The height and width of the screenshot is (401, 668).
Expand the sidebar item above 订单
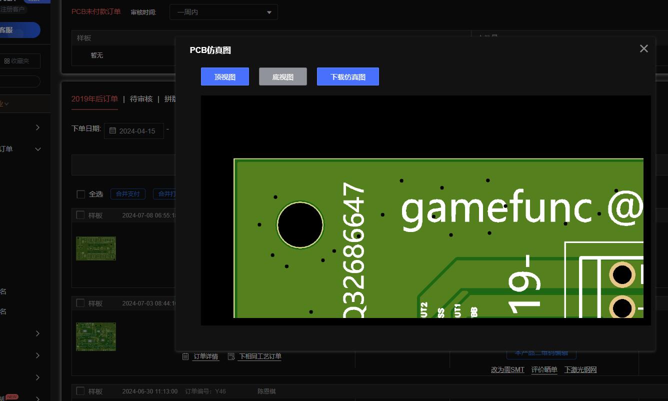tap(38, 127)
